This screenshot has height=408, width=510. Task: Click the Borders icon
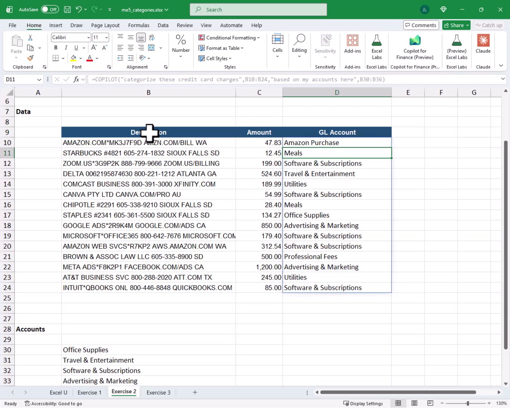(x=56, y=58)
